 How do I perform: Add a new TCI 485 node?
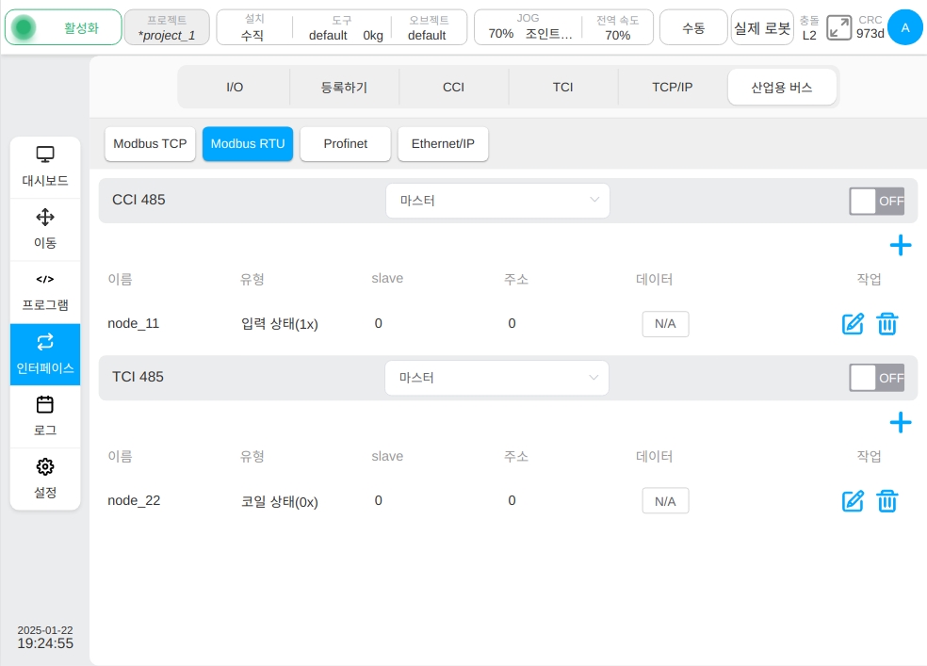click(x=901, y=423)
